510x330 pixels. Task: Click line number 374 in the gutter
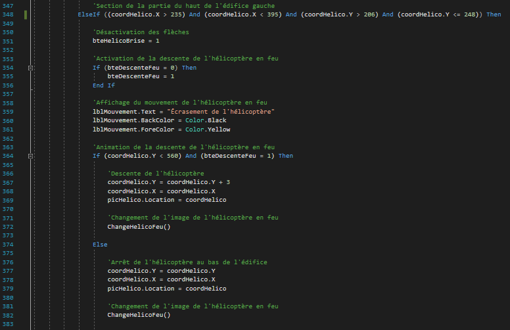[x=8, y=245]
